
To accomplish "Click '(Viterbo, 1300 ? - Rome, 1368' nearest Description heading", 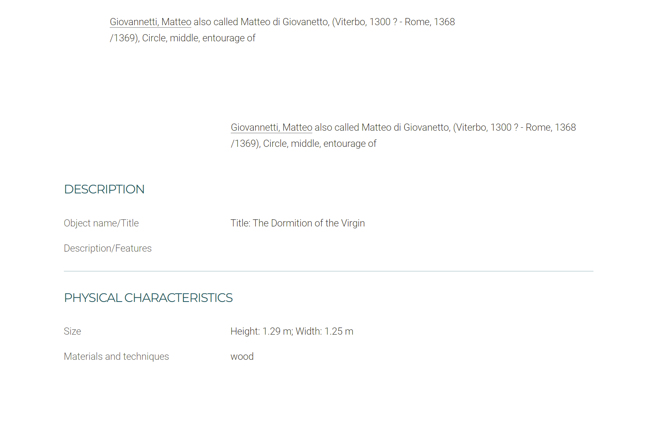I will (x=515, y=127).
